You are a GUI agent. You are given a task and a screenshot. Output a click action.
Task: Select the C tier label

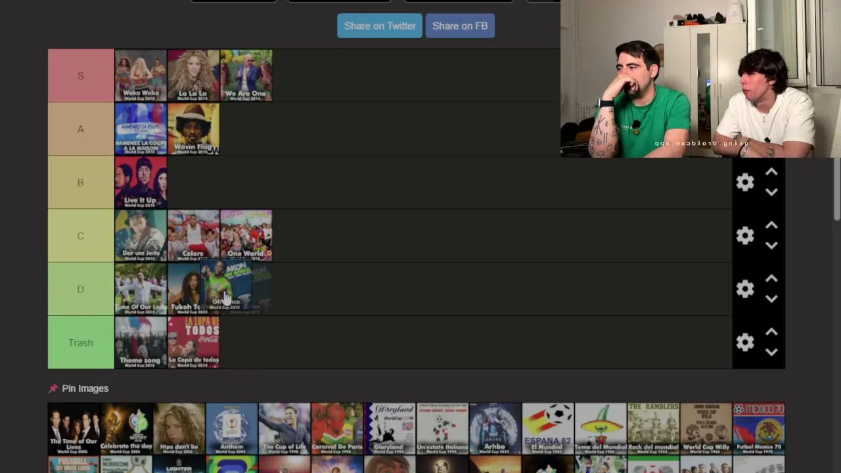click(x=81, y=236)
